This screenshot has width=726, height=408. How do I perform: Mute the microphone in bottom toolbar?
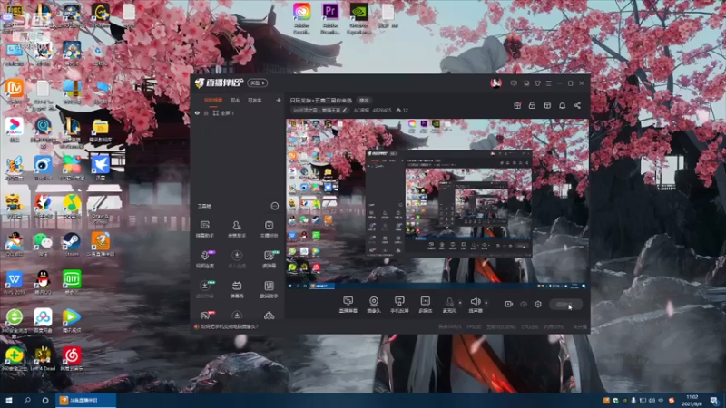449,305
